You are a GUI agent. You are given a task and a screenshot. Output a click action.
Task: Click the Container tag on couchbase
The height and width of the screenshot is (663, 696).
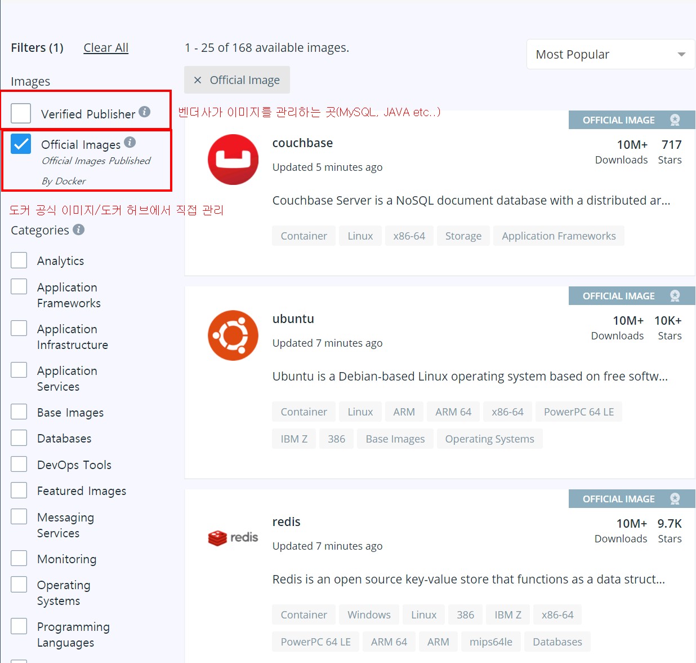click(304, 236)
